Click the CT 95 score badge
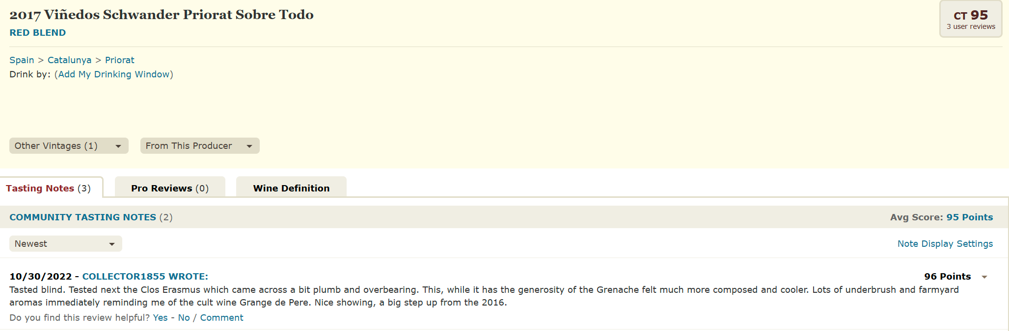 [970, 19]
